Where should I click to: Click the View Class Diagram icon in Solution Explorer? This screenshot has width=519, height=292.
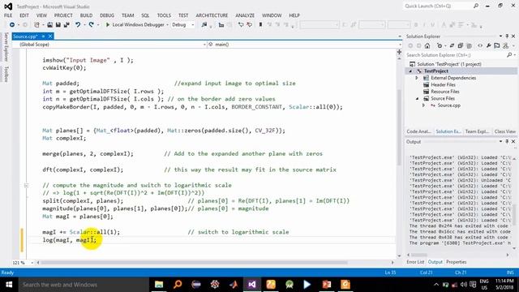[505, 45]
